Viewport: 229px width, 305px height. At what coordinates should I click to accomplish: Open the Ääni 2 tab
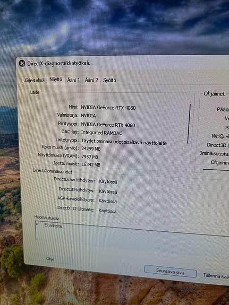(91, 80)
